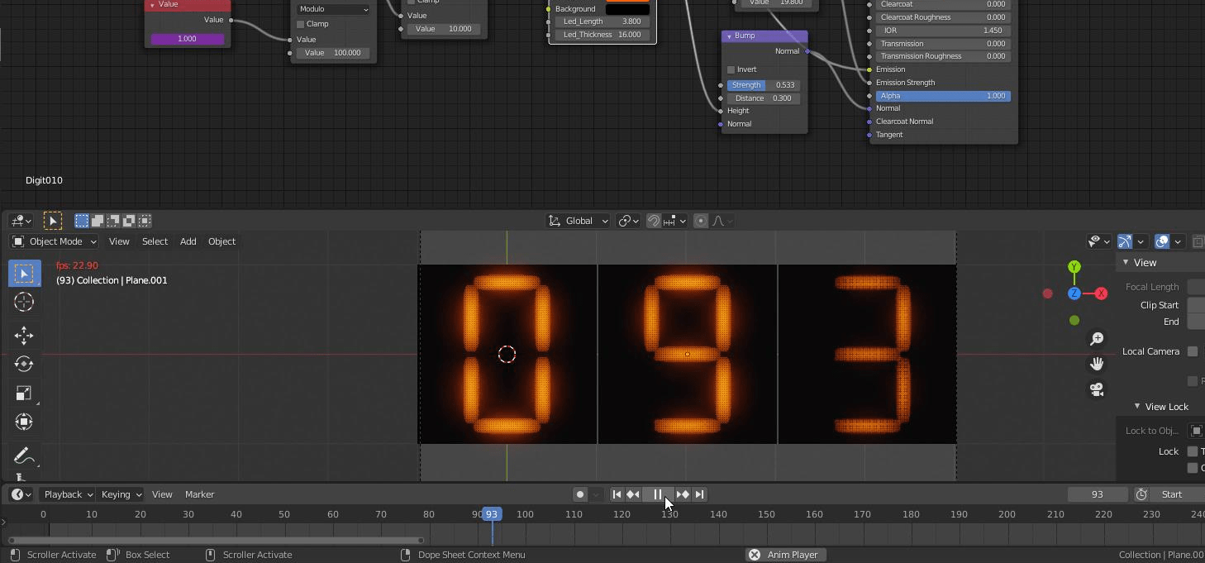Viewport: 1205px width, 563px height.
Task: Open the Object Mode dropdown
Action: [54, 241]
